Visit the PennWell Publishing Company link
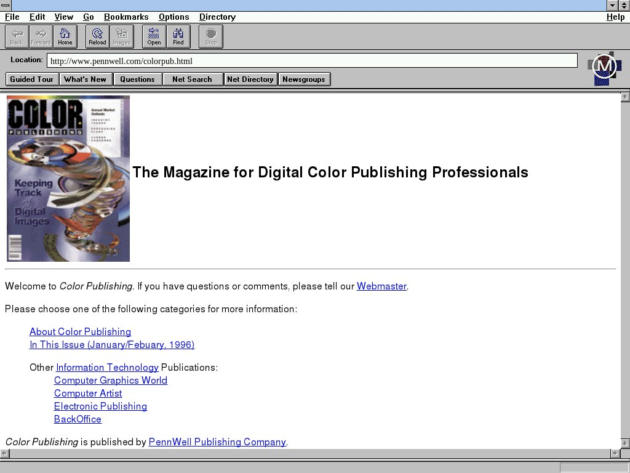 [217, 442]
